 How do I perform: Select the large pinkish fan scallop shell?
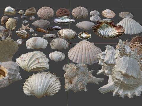tap(85, 52)
